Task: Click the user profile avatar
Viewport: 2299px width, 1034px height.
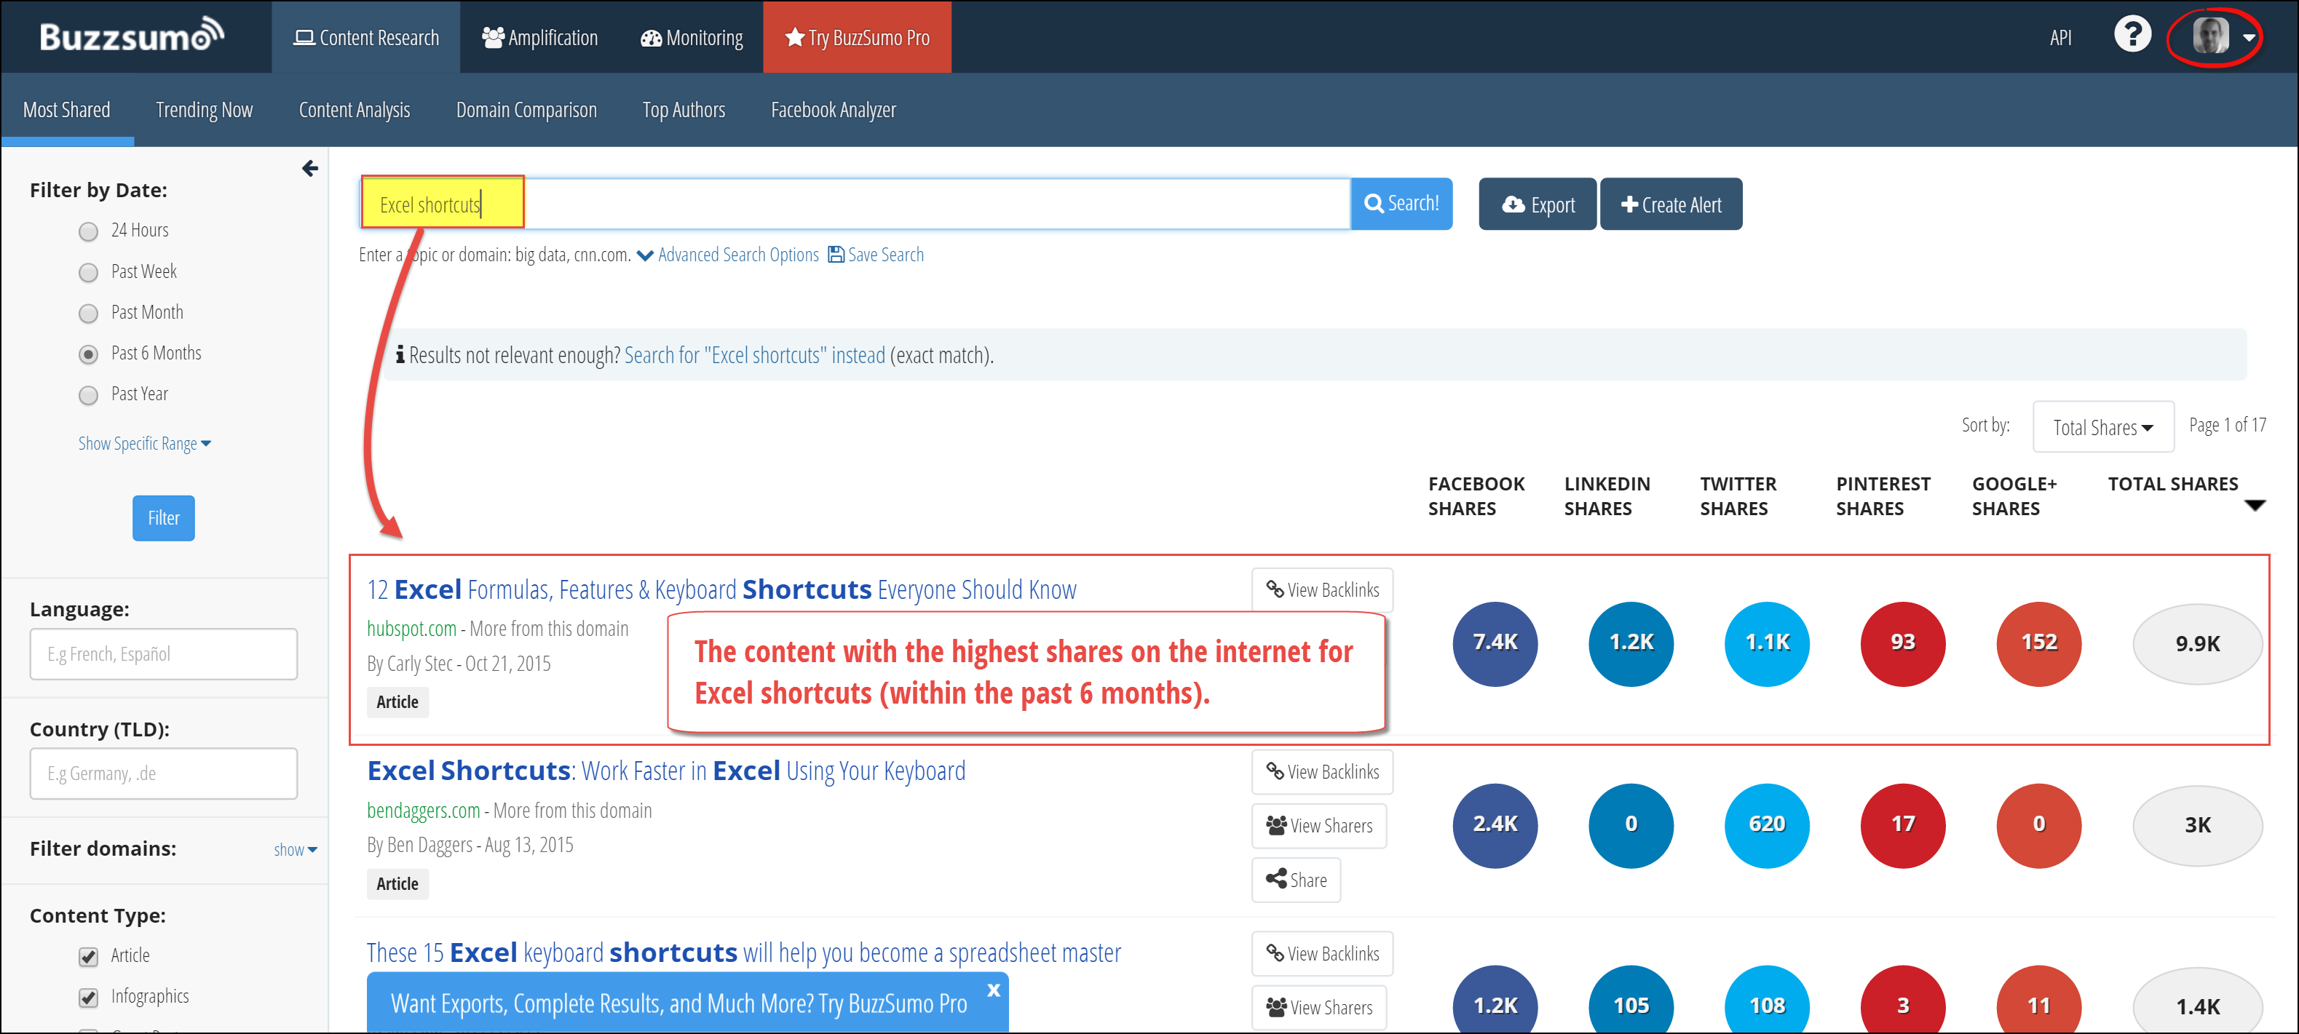Action: pyautogui.click(x=2209, y=36)
